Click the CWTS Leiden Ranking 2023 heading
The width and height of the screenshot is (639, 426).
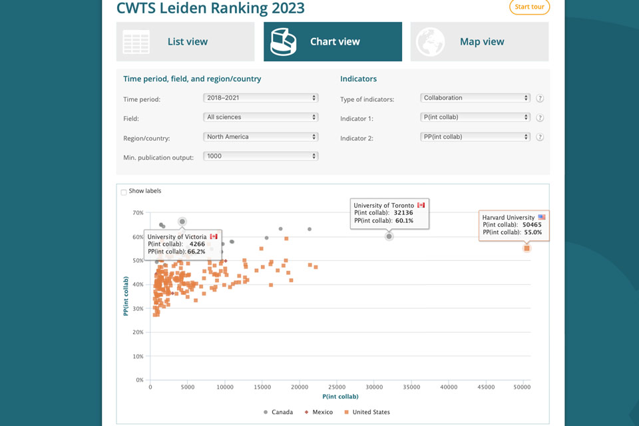211,8
